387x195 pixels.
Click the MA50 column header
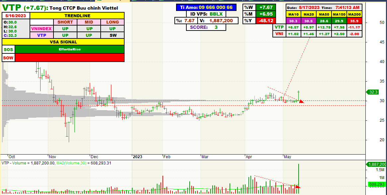pyautogui.click(x=324, y=15)
